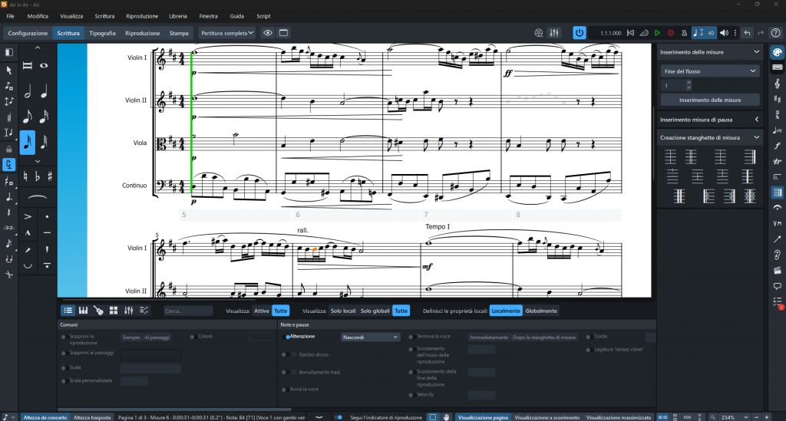Select the Globalmente button

point(541,311)
